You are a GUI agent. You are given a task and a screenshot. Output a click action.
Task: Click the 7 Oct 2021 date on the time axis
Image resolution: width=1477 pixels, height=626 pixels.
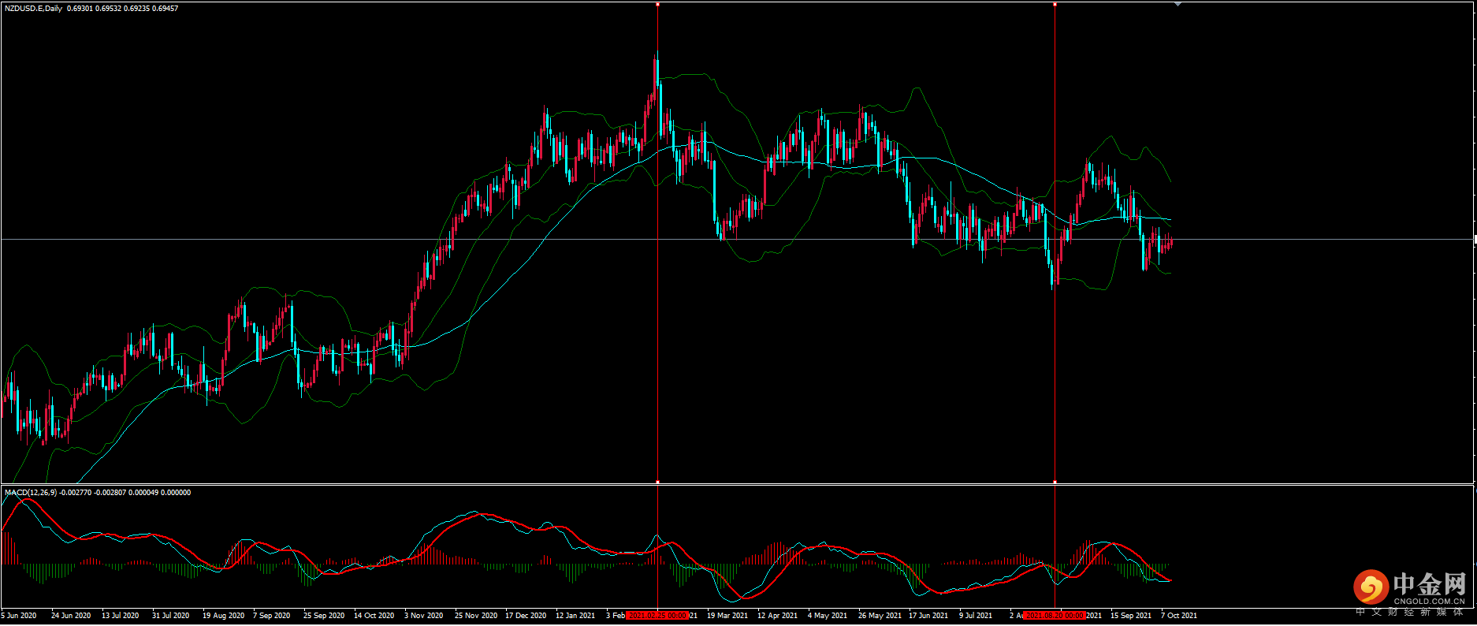1179,616
